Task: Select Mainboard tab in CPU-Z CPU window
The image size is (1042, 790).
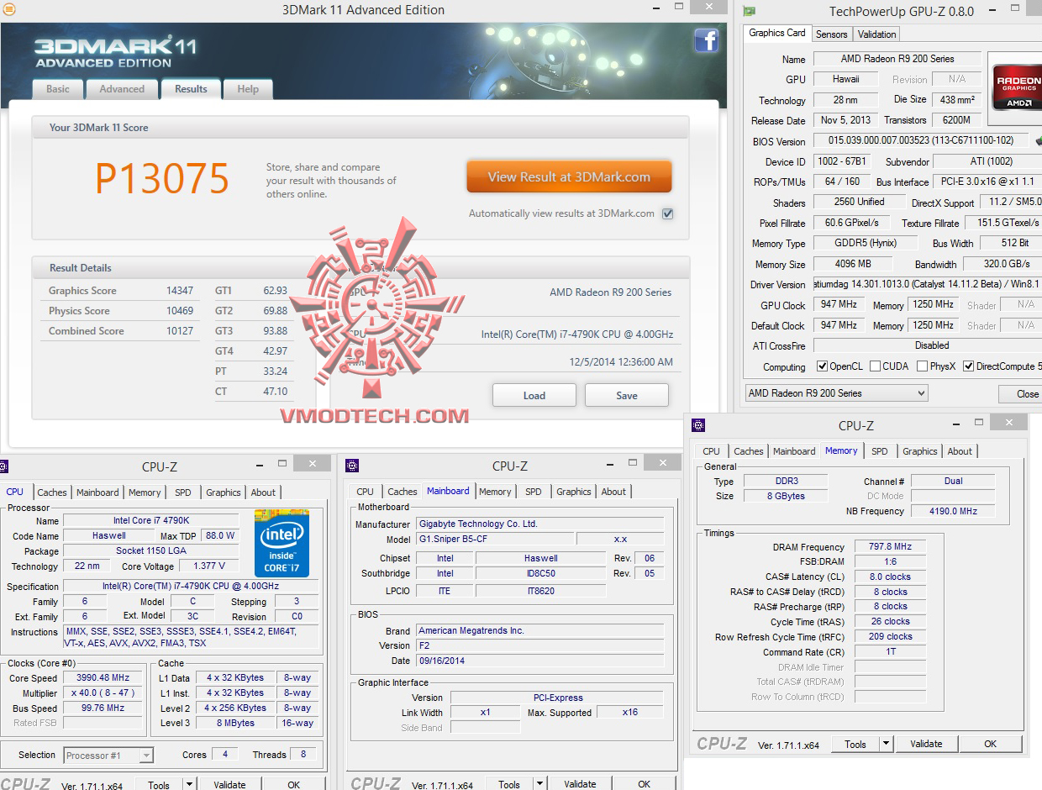Action: tap(97, 492)
